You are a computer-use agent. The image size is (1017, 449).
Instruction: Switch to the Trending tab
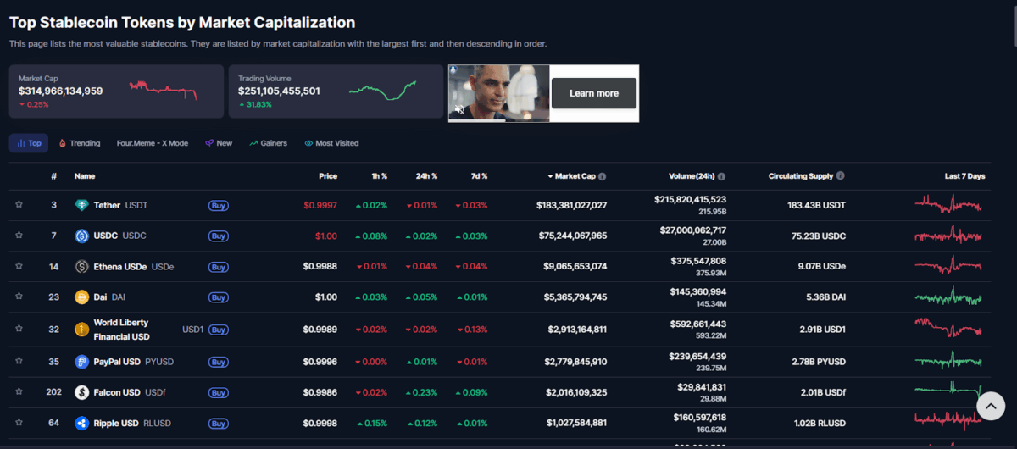point(80,143)
